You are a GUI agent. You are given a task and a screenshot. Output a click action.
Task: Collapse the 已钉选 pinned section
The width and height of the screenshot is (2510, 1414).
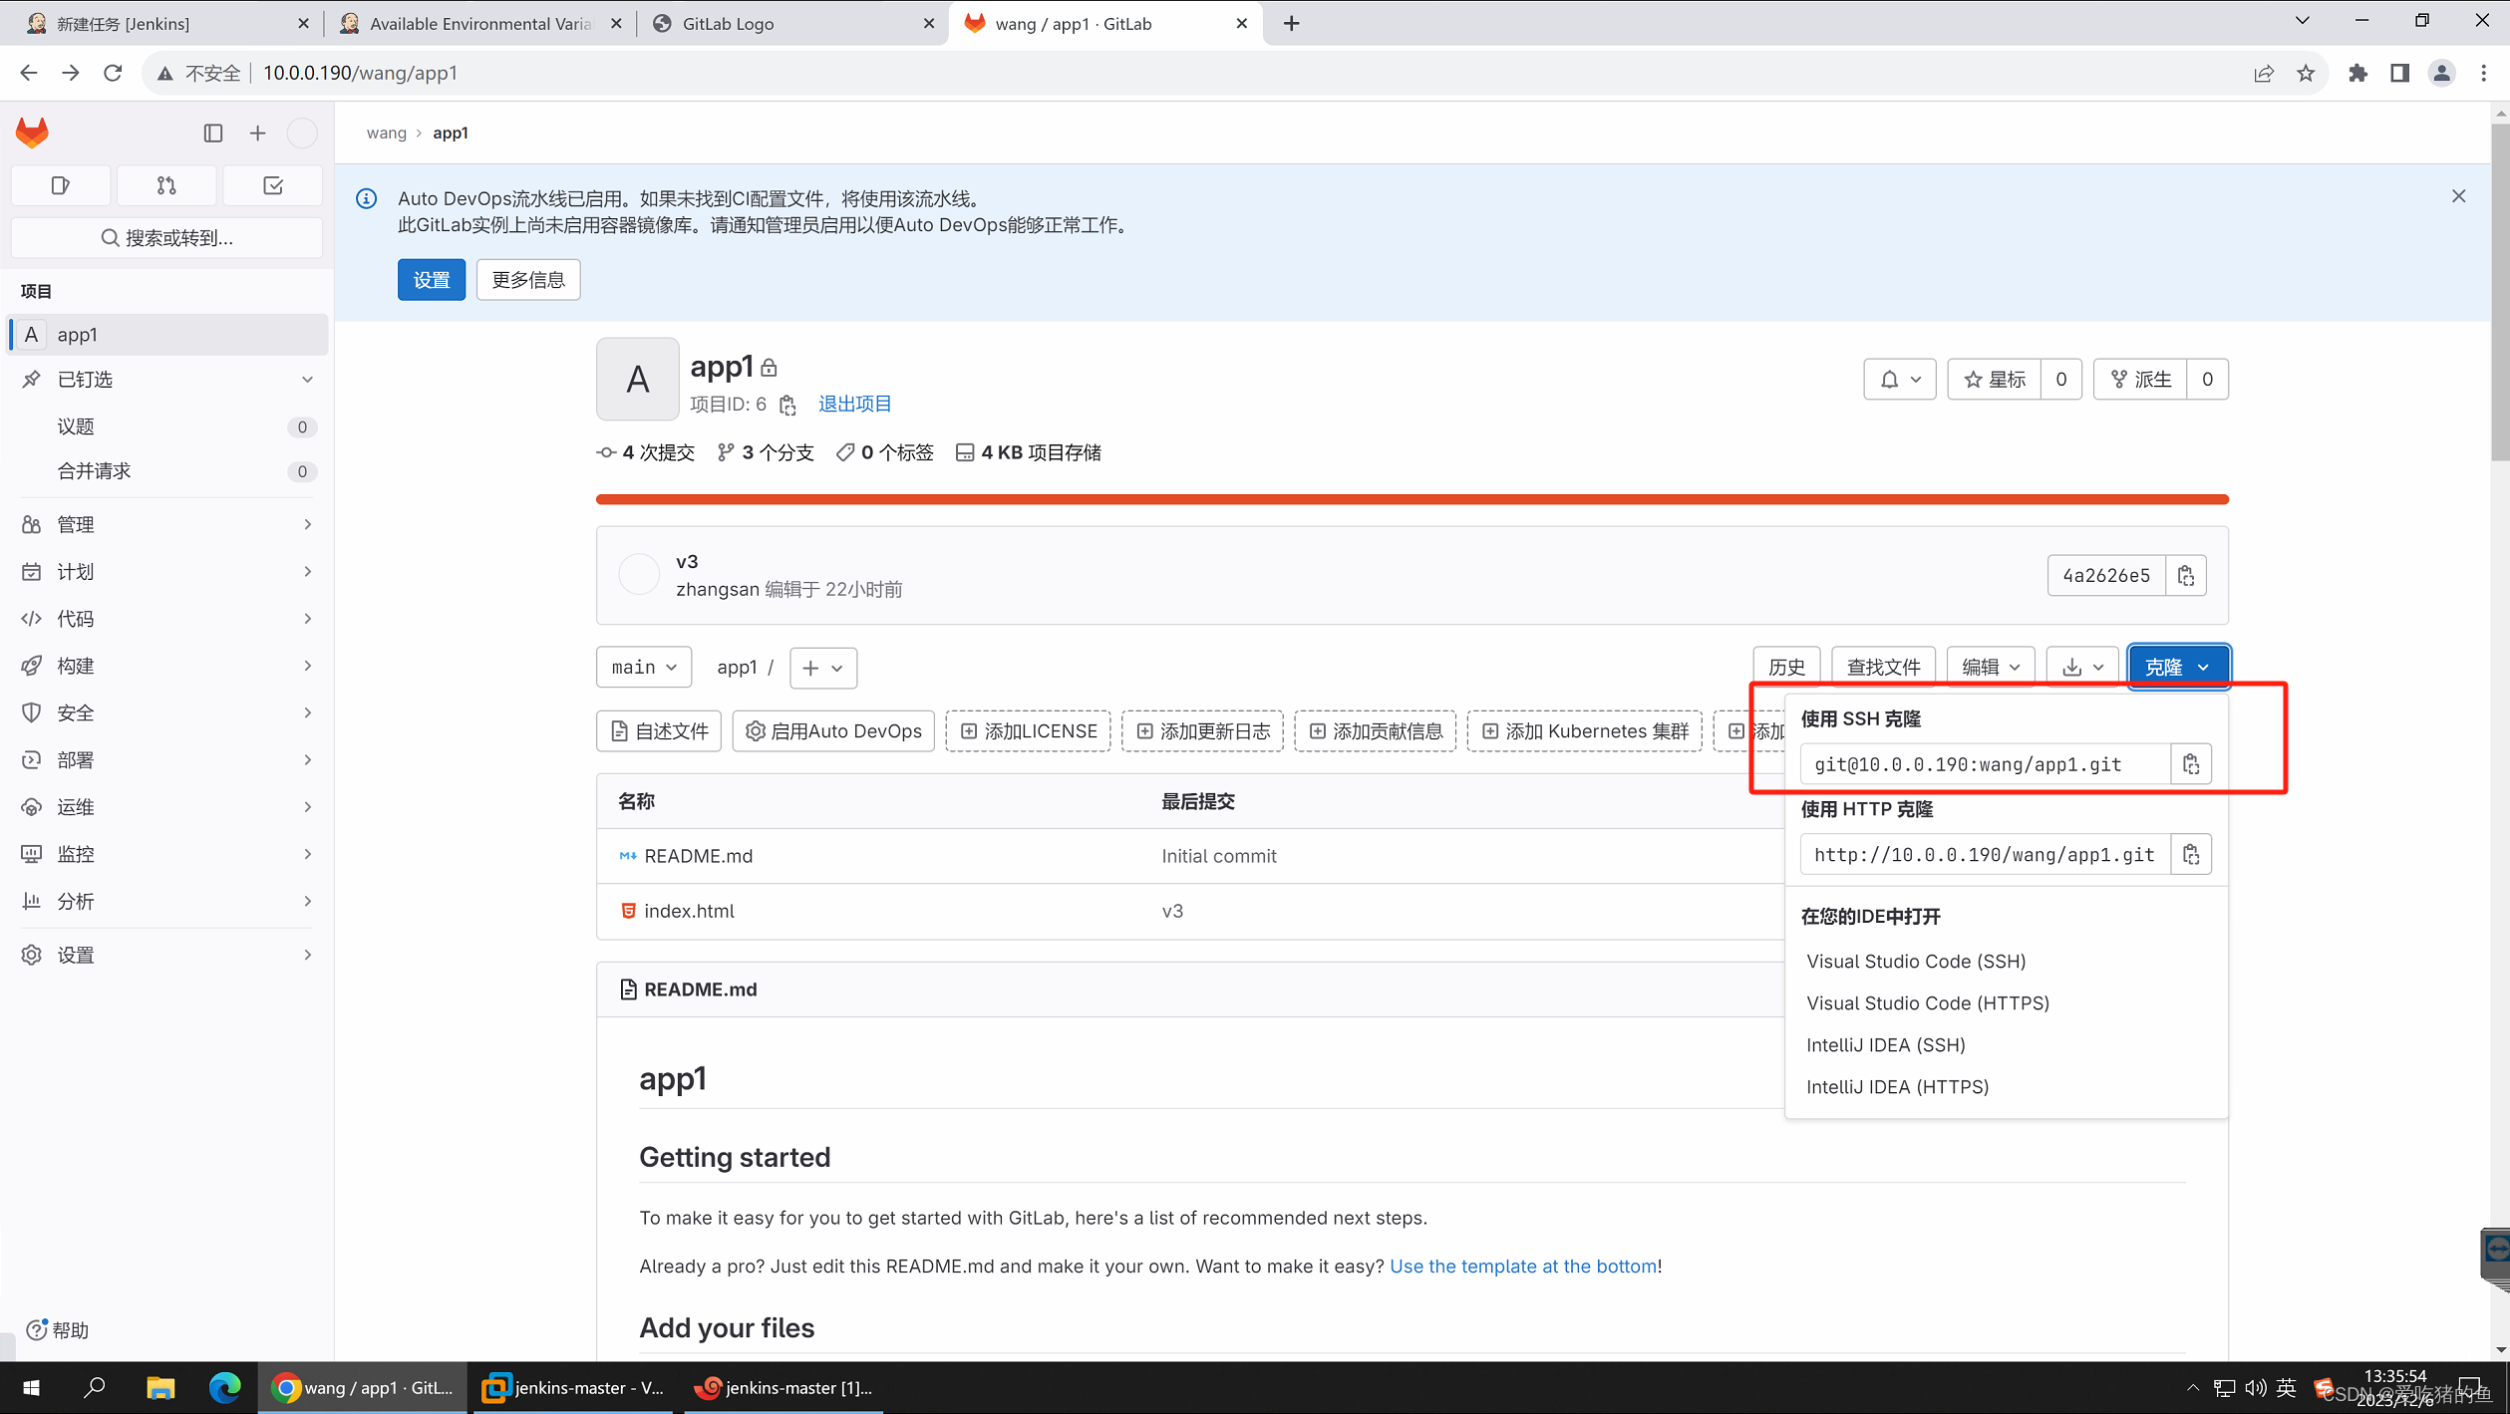[167, 380]
